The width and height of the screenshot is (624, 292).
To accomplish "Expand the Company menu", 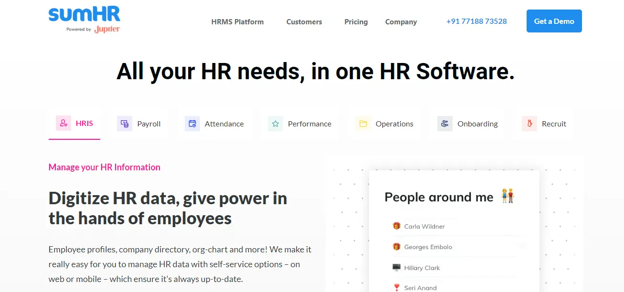I will 401,21.
